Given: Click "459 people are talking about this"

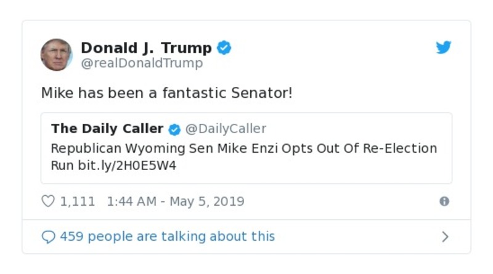Looking at the screenshot, I should pyautogui.click(x=167, y=236).
